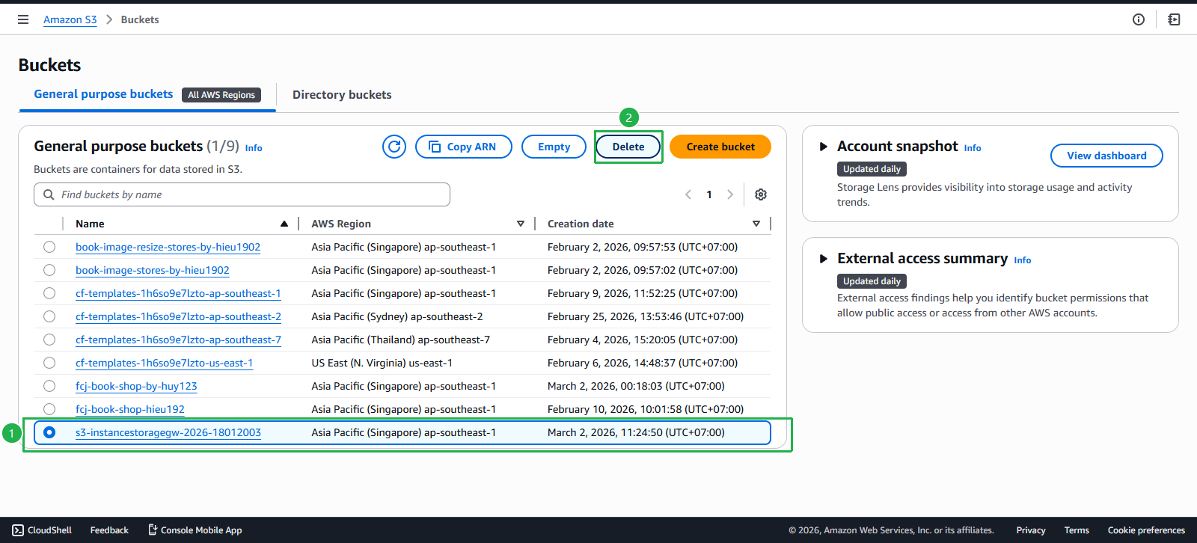1197x543 pixels.
Task: Click 'March 2, 2026, 11:24:50 (UTC+07:00)' cell
Action: pos(636,432)
